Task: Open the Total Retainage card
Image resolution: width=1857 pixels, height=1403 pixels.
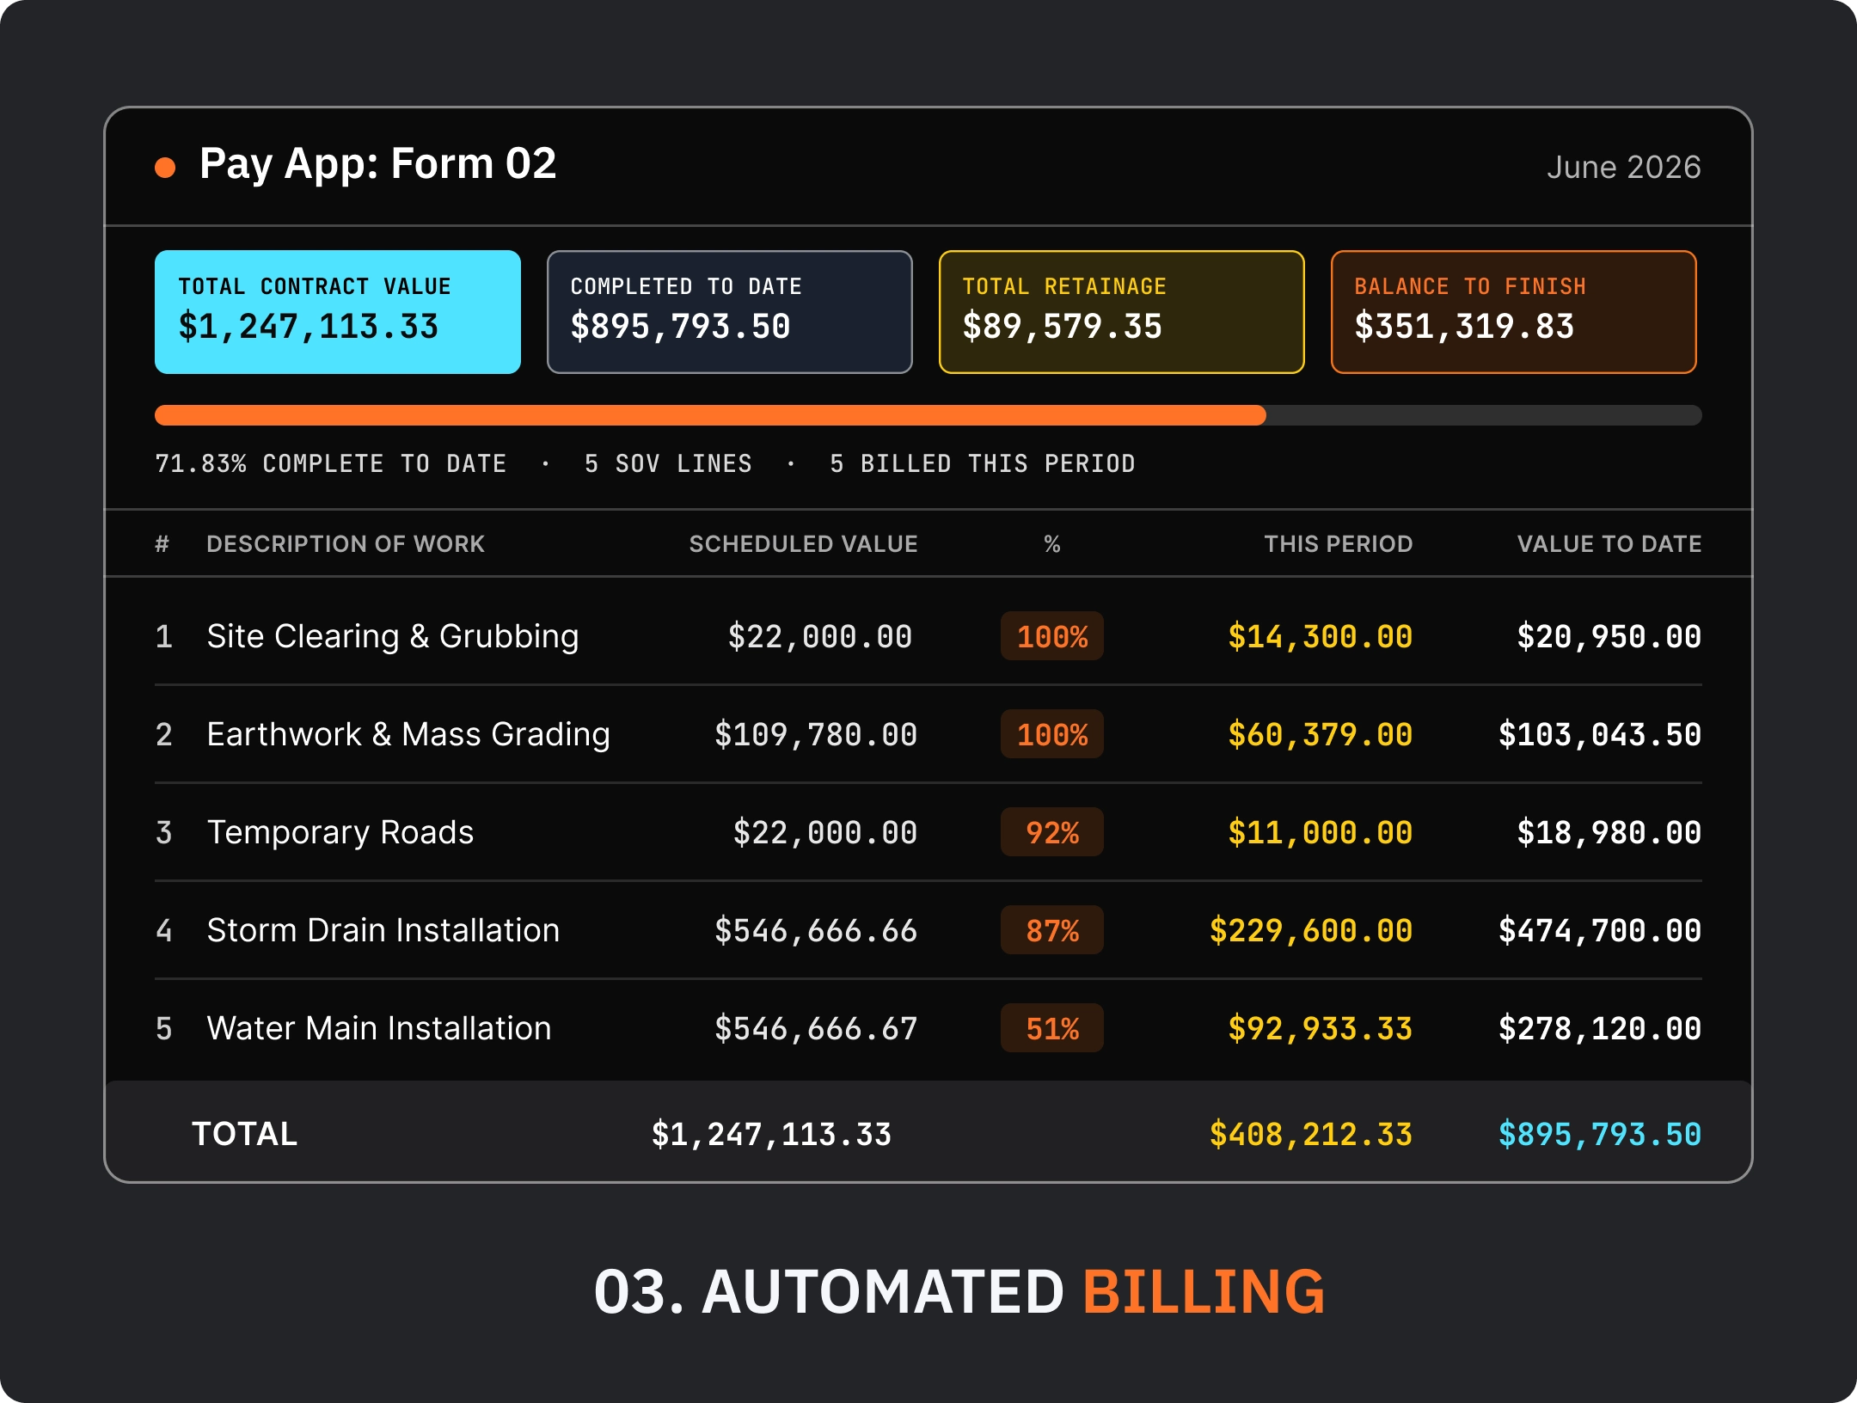Action: [x=1122, y=312]
